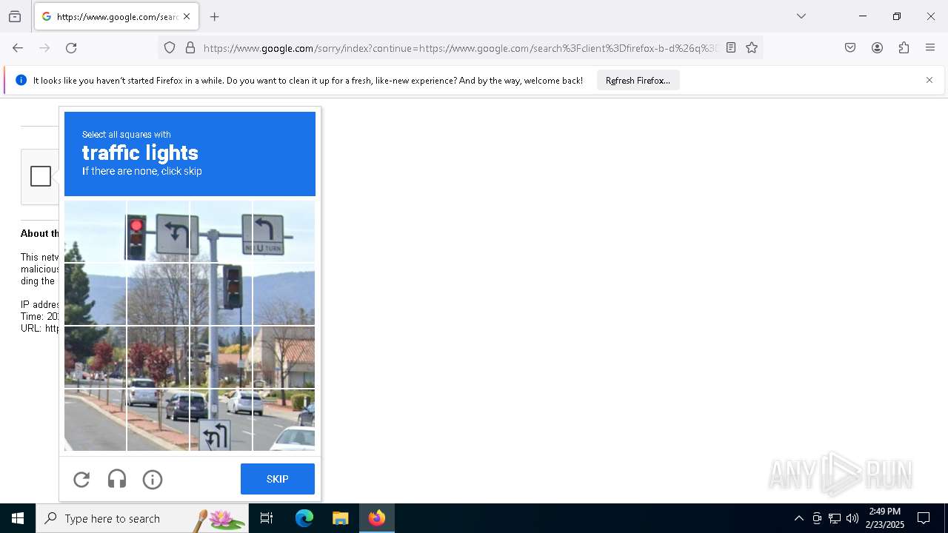Image resolution: width=948 pixels, height=533 pixels.
Task: Click the Refresh Firefox... button
Action: 638,81
